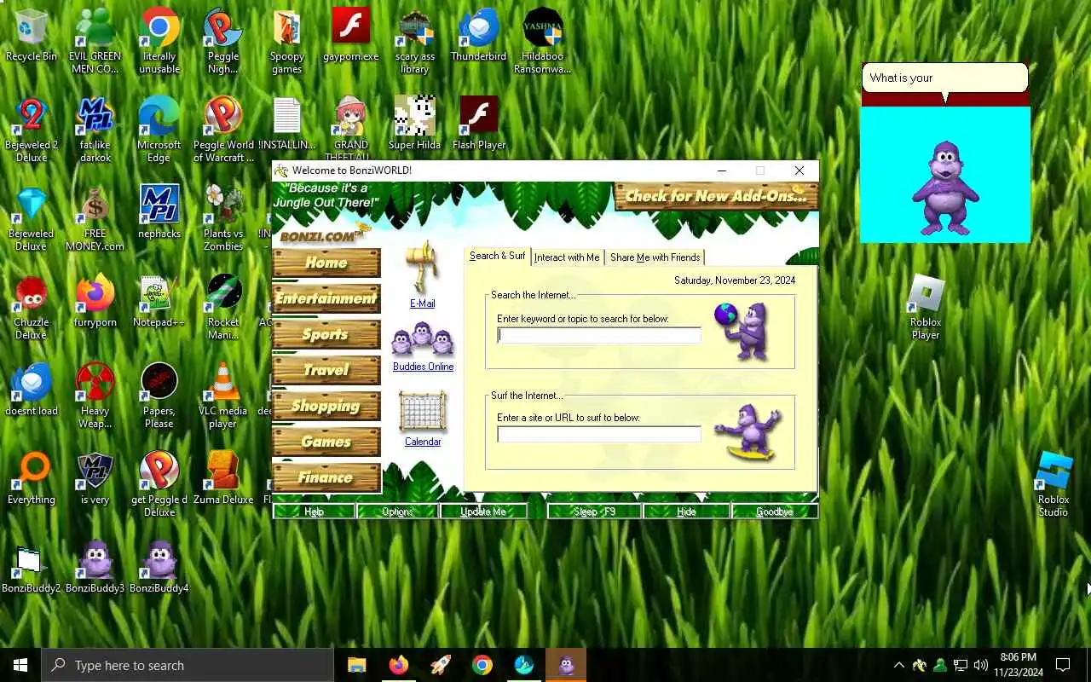Viewport: 1091px width, 682px height.
Task: Click the Sleep - F9 button
Action: point(594,511)
